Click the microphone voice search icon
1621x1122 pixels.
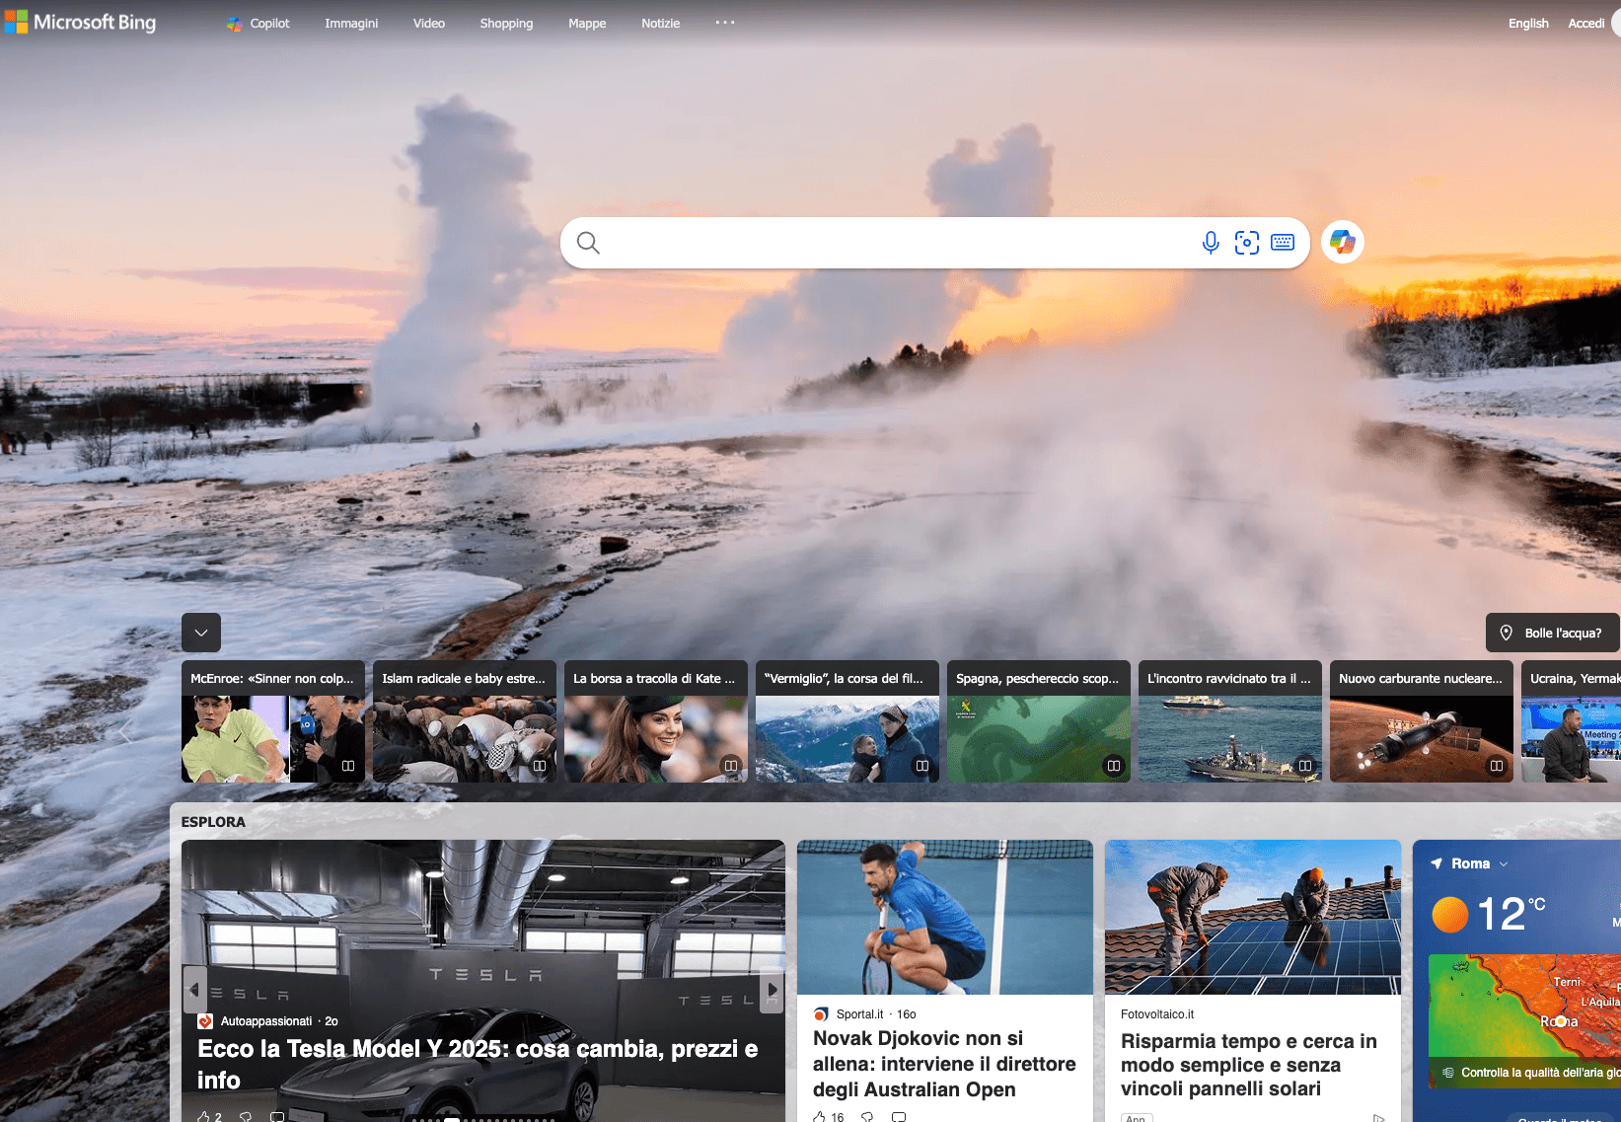1211,243
